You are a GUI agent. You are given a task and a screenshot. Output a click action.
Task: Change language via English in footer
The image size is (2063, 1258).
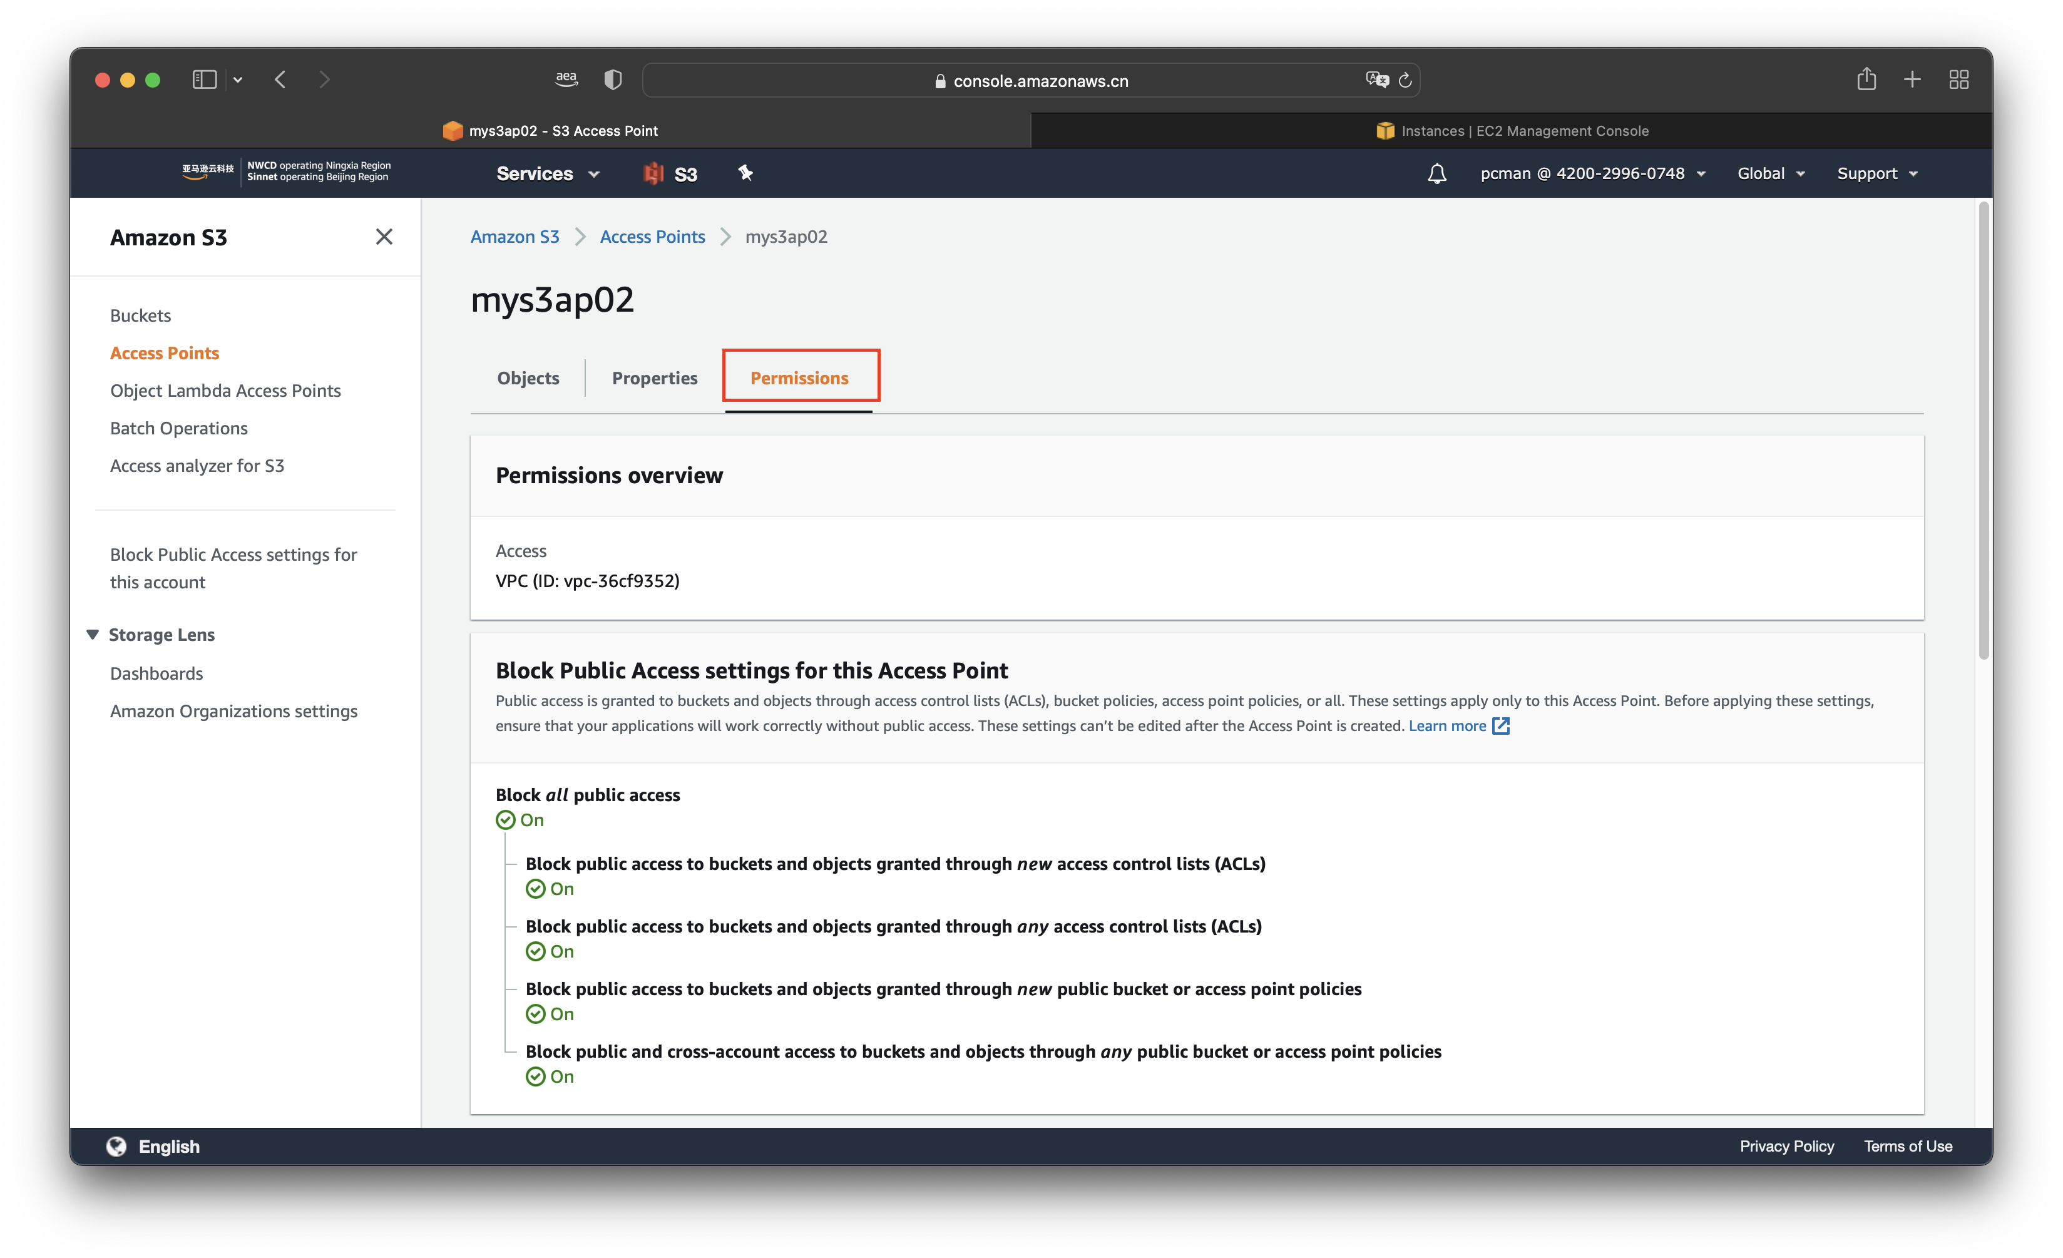(169, 1147)
